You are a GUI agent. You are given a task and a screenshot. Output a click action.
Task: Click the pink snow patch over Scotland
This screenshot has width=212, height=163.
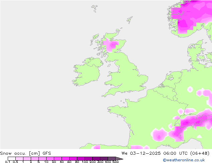pos(111,45)
